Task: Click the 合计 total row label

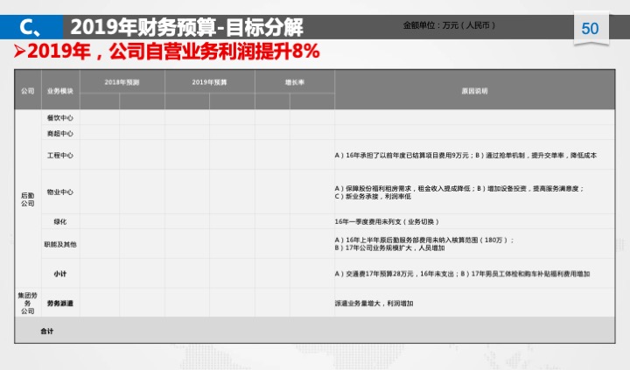Action: coord(47,331)
